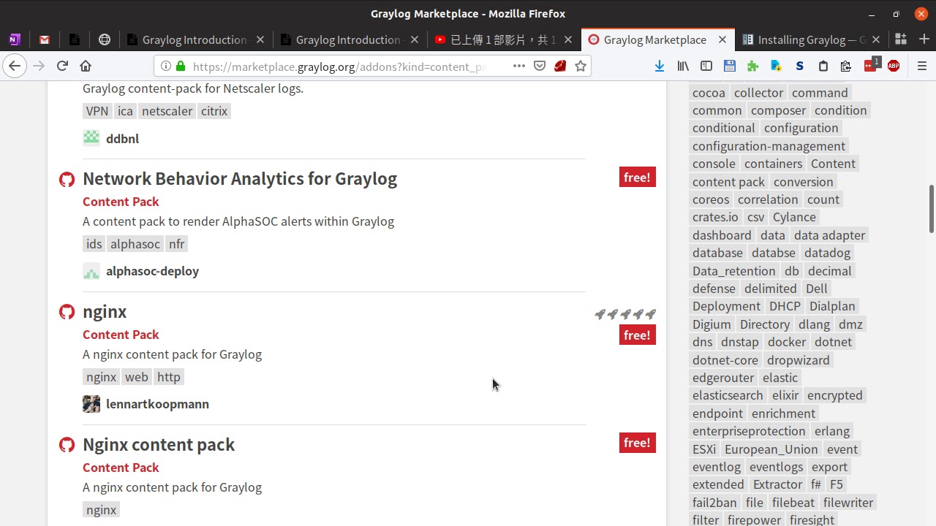Open GitHub icon beside Network Behavior Analytics
936x526 pixels.
coord(67,179)
